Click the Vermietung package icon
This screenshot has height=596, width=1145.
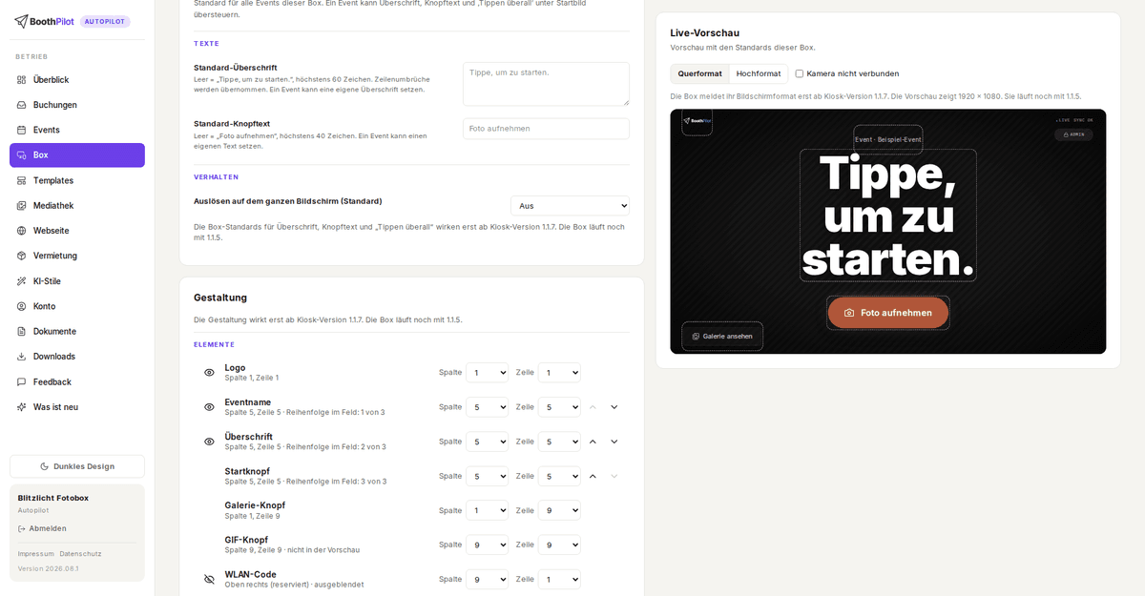point(22,256)
